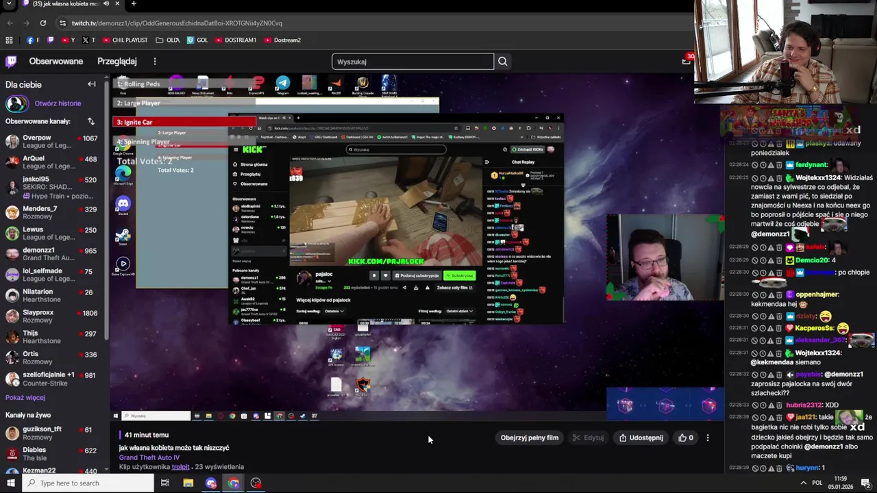The height and width of the screenshot is (493, 877).
Task: Open YouTube bookmark Y
Action: [68, 40]
